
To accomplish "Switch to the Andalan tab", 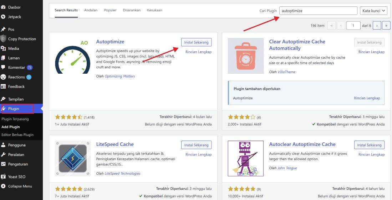I will [x=91, y=10].
